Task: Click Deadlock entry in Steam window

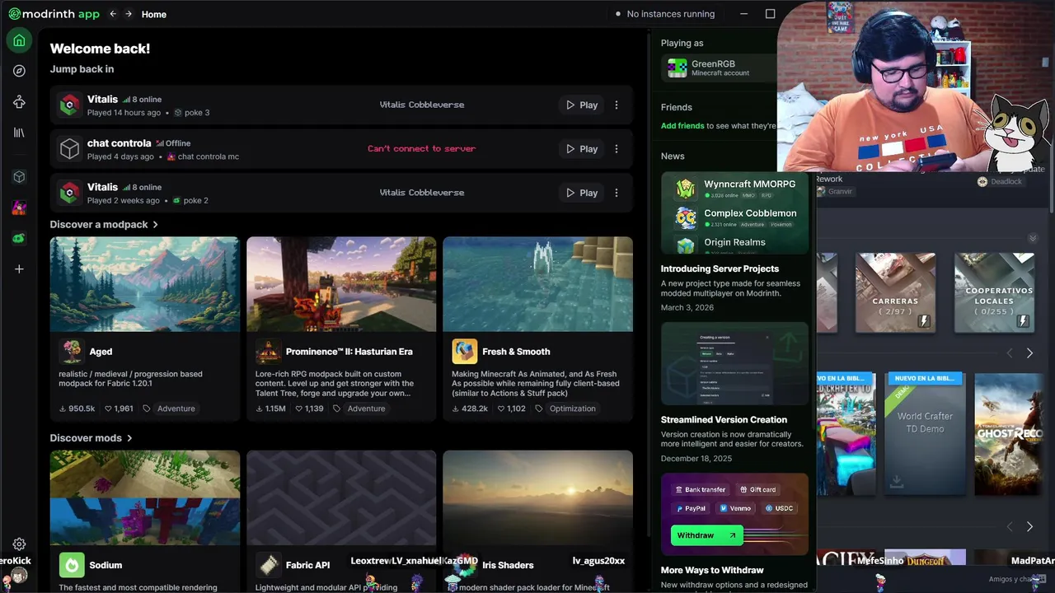Action: click(x=1000, y=181)
